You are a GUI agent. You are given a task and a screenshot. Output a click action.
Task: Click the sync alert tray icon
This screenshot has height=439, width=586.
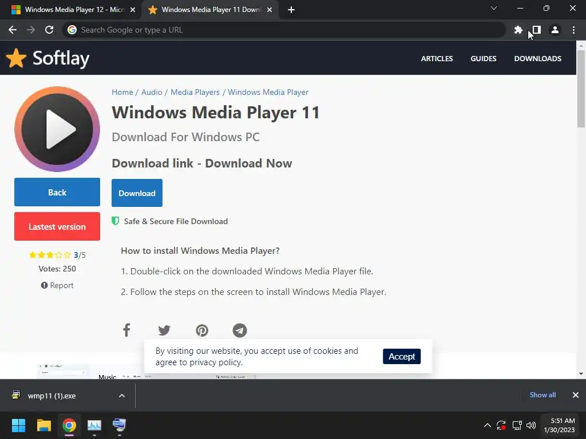(501, 425)
